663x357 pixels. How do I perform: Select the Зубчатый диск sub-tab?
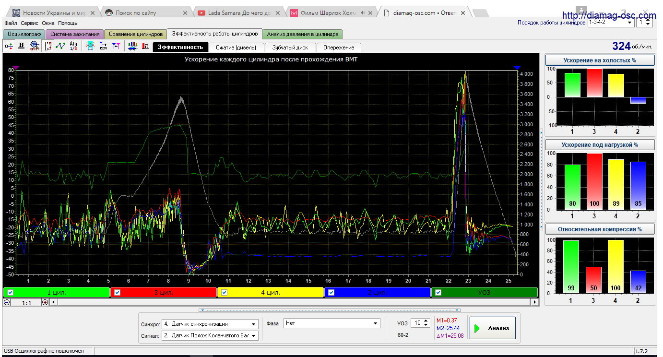(x=290, y=47)
